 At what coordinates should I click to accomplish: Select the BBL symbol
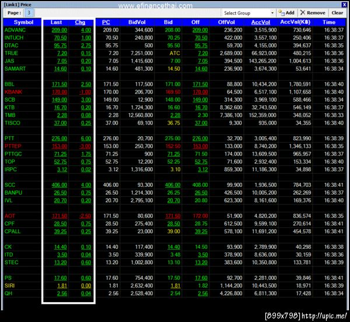coord(9,84)
